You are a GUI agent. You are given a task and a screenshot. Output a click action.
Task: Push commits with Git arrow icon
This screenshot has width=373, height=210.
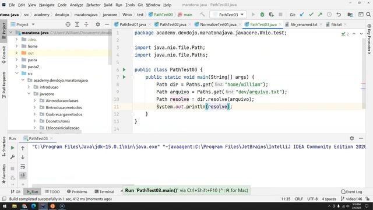pyautogui.click(x=320, y=15)
